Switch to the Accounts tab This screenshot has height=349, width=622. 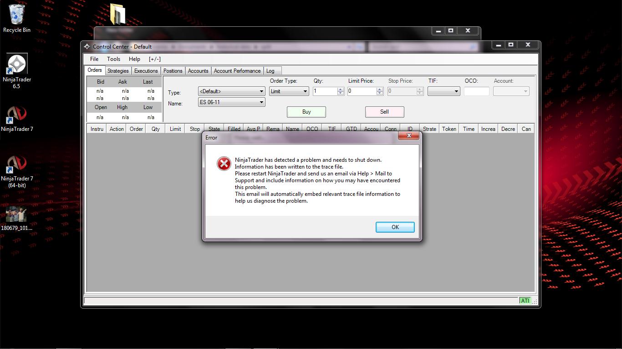click(198, 71)
